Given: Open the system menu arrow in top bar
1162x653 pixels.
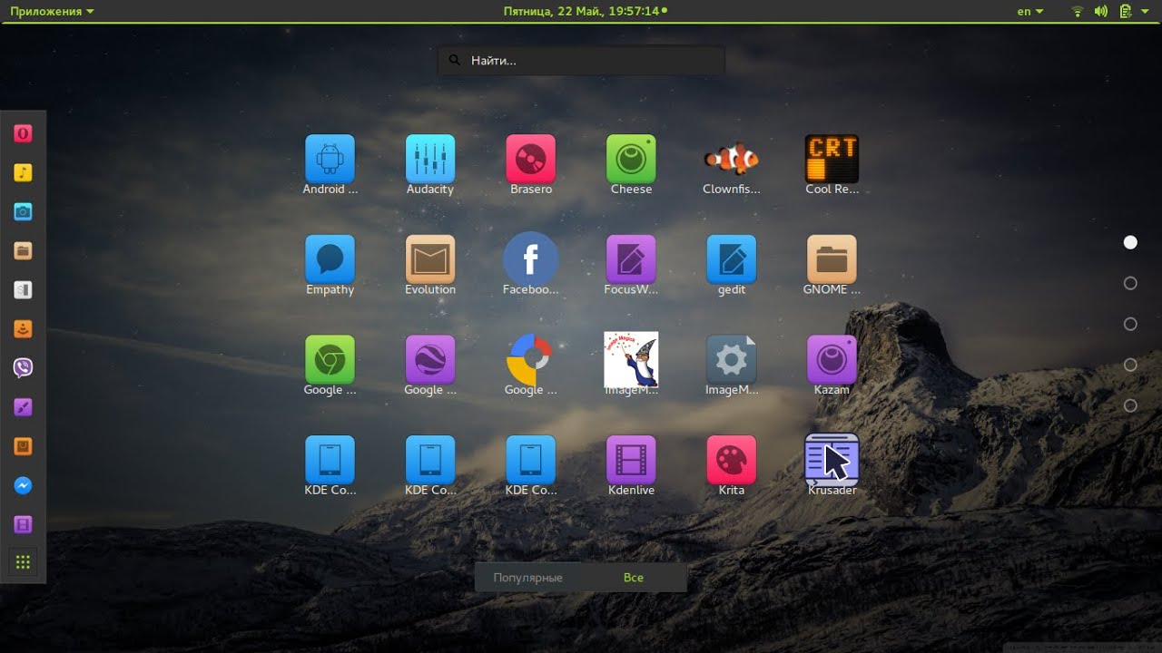Looking at the screenshot, I should 1146,11.
